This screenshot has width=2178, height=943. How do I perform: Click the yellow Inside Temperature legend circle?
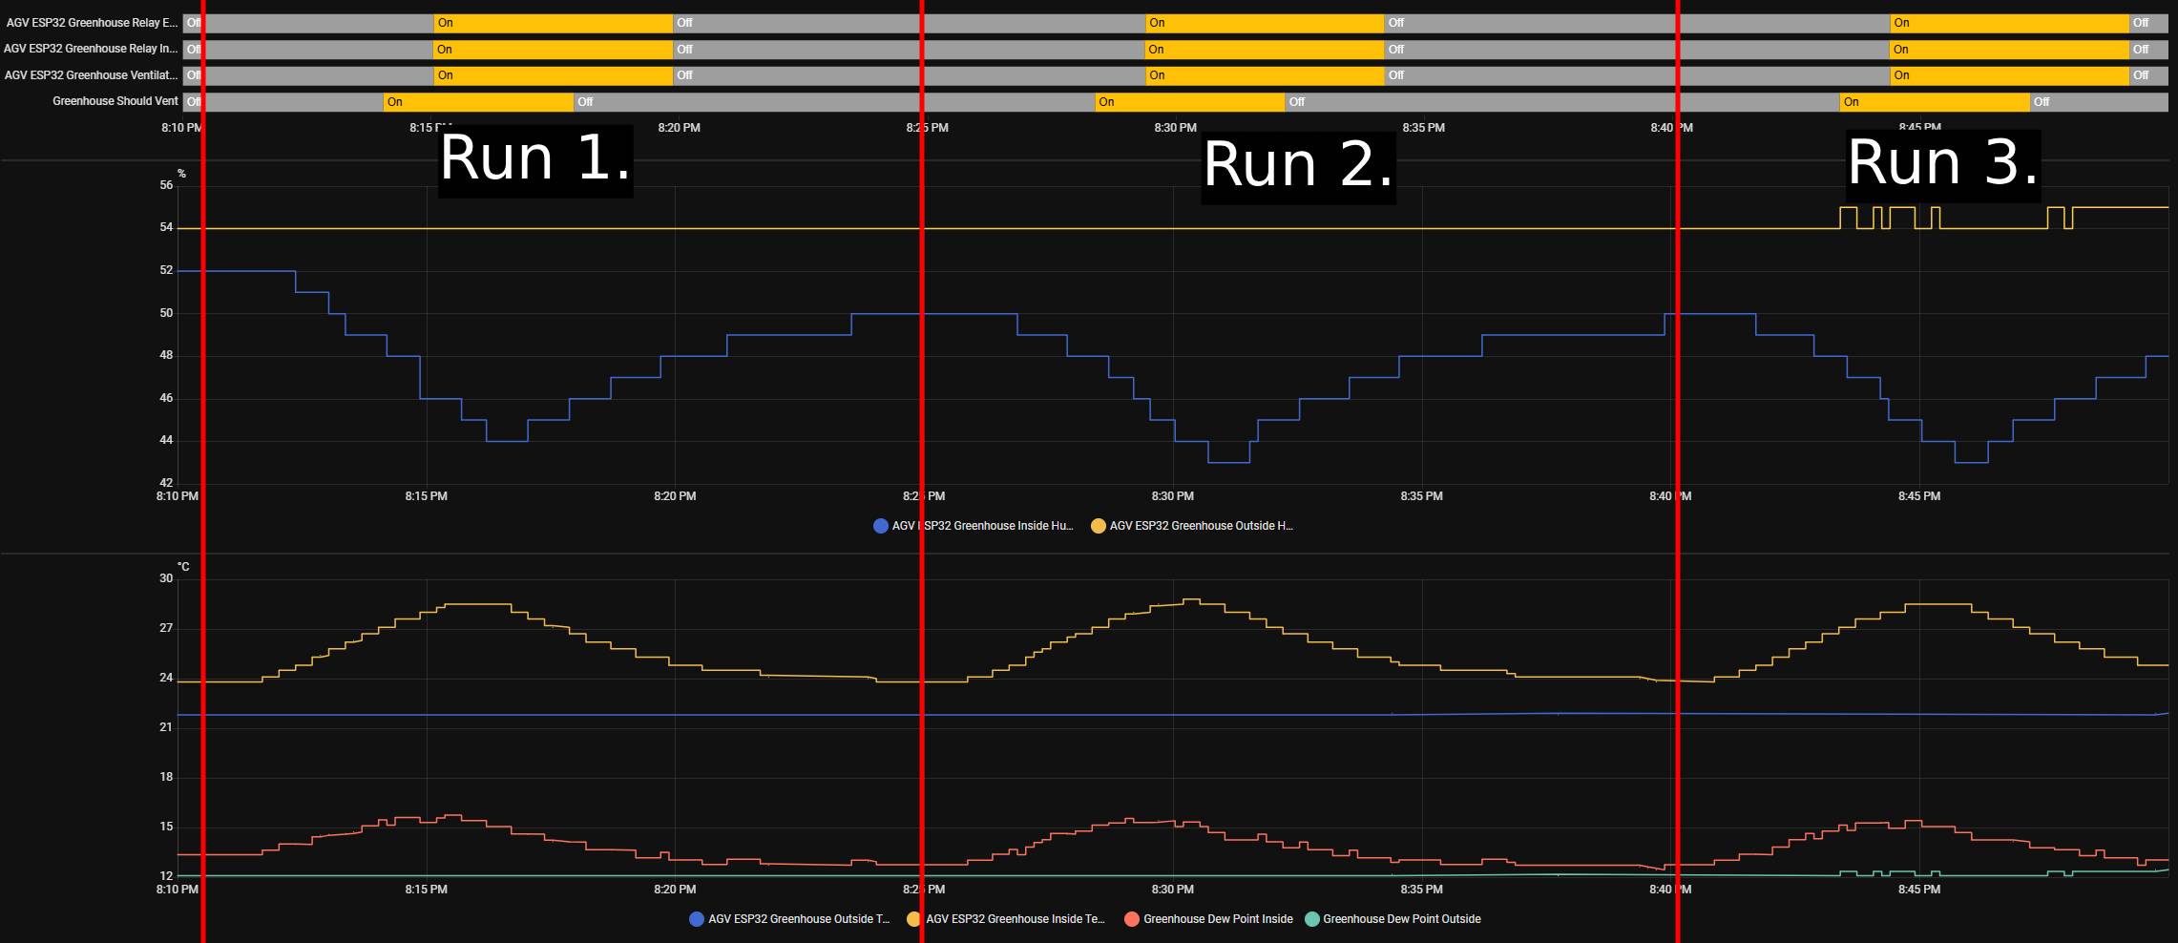point(913,919)
